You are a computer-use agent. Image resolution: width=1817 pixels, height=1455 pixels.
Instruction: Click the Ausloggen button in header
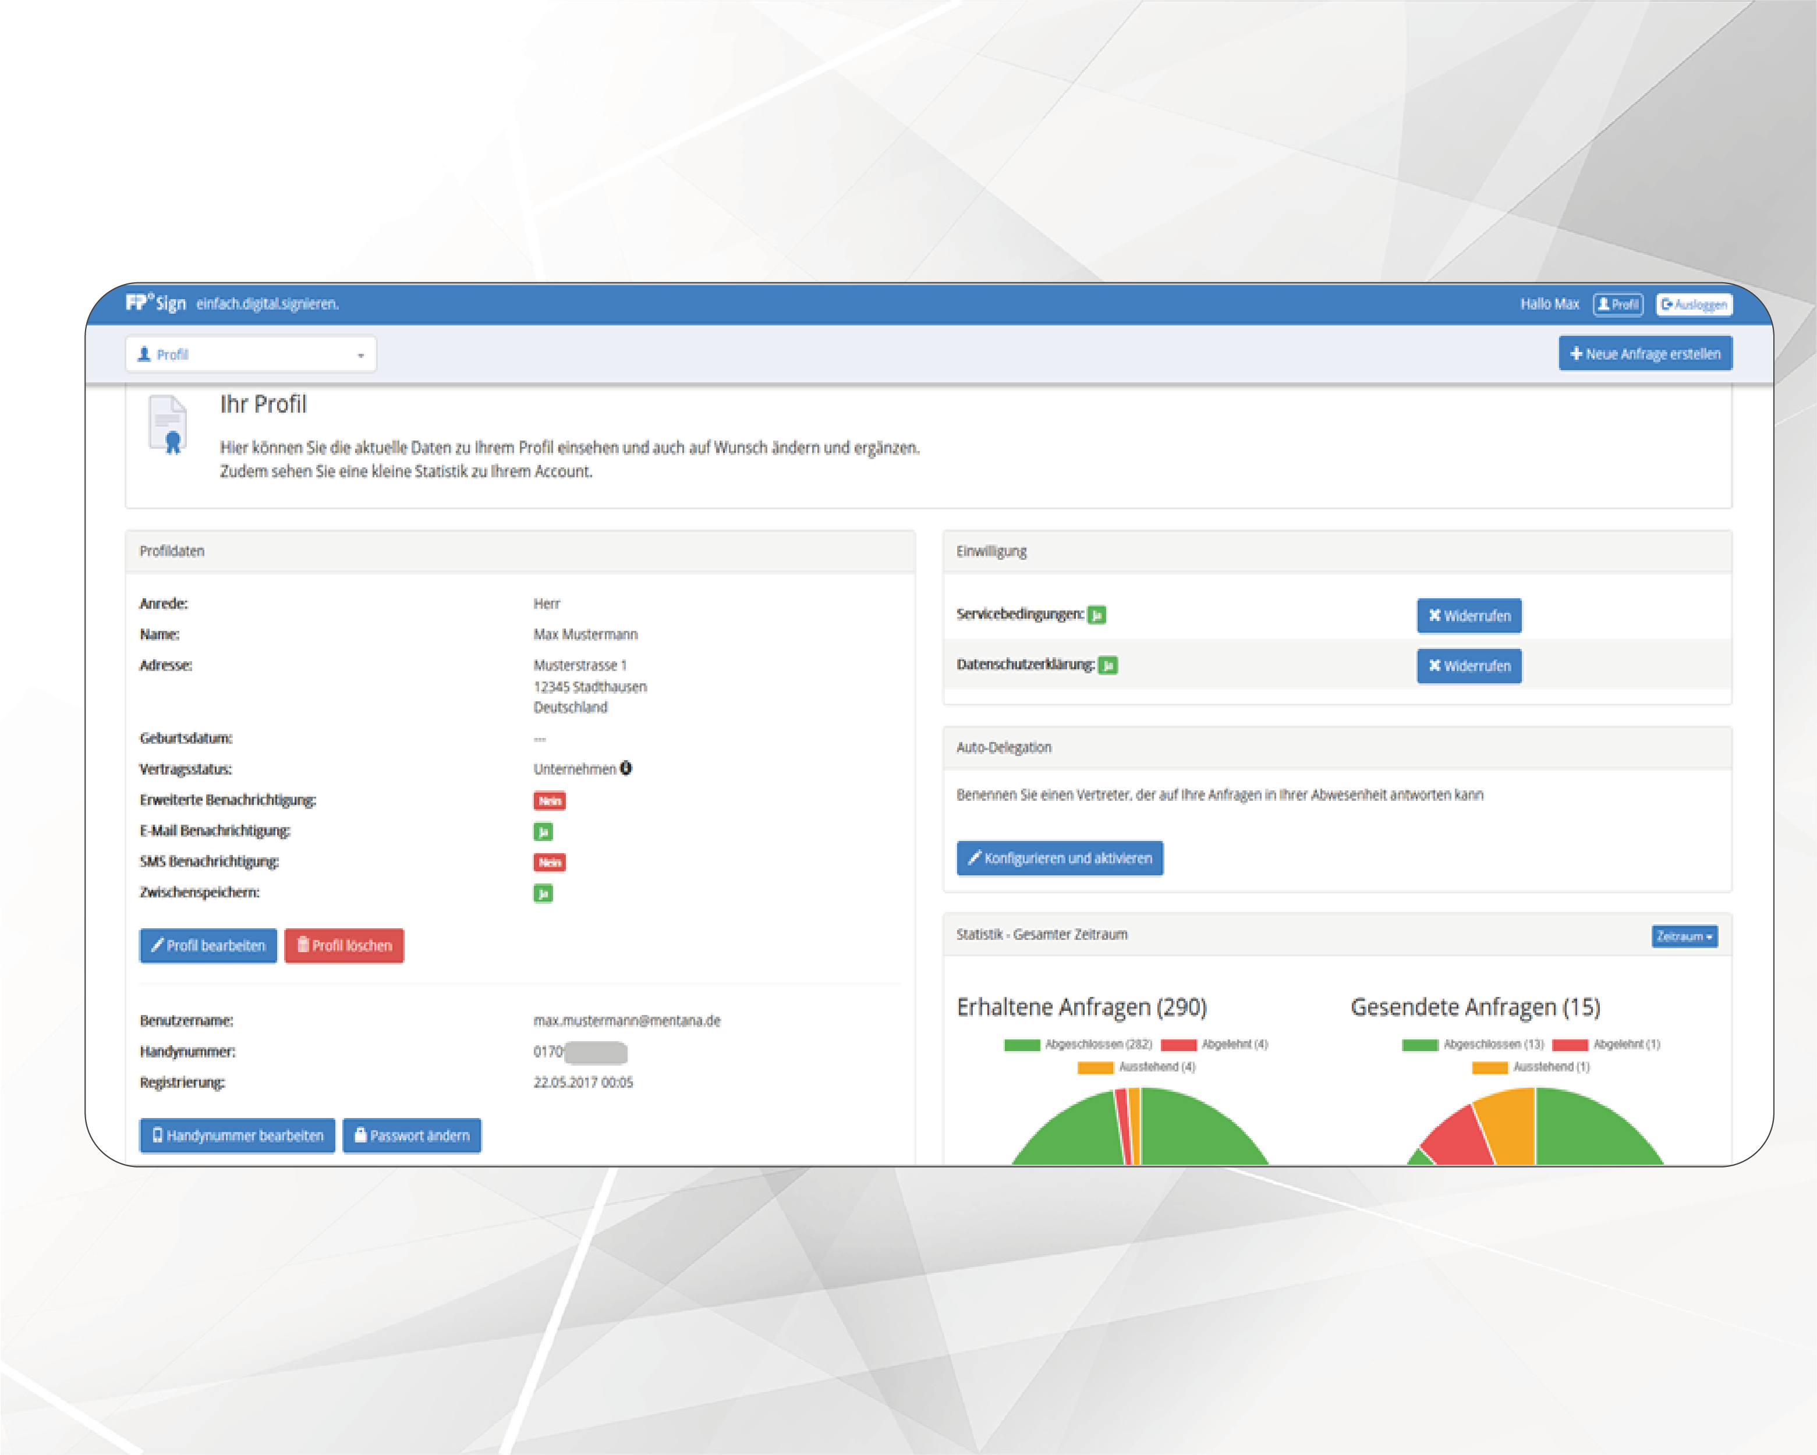pos(1694,305)
